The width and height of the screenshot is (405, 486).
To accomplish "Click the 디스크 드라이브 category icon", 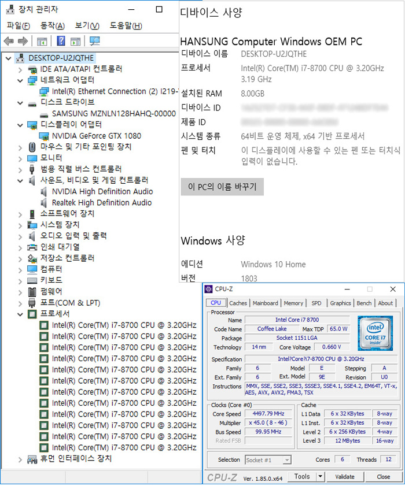I will [x=32, y=103].
